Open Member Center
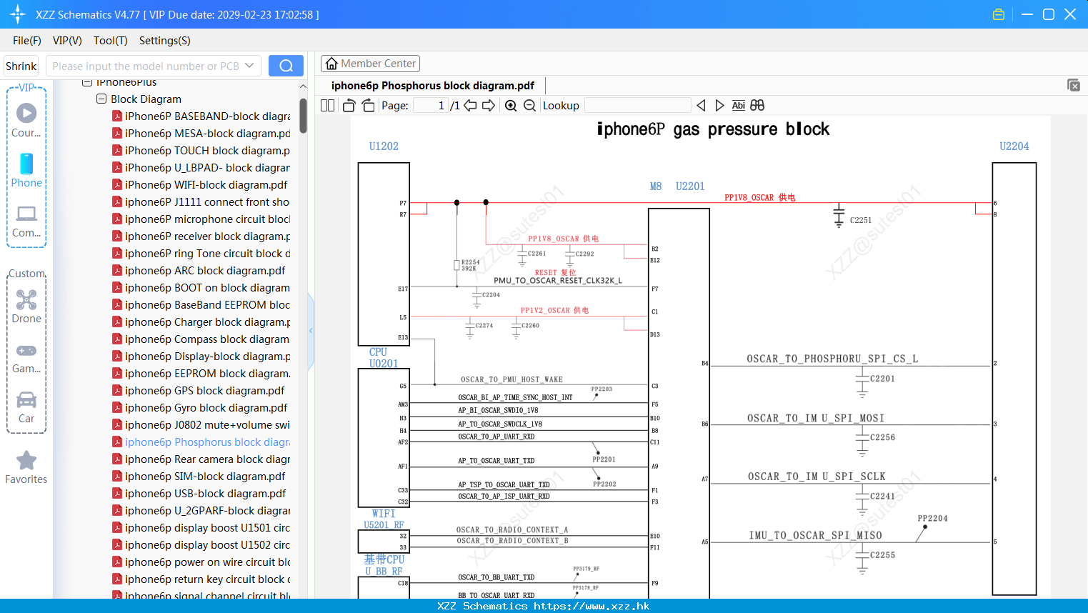The image size is (1088, 613). coord(370,64)
